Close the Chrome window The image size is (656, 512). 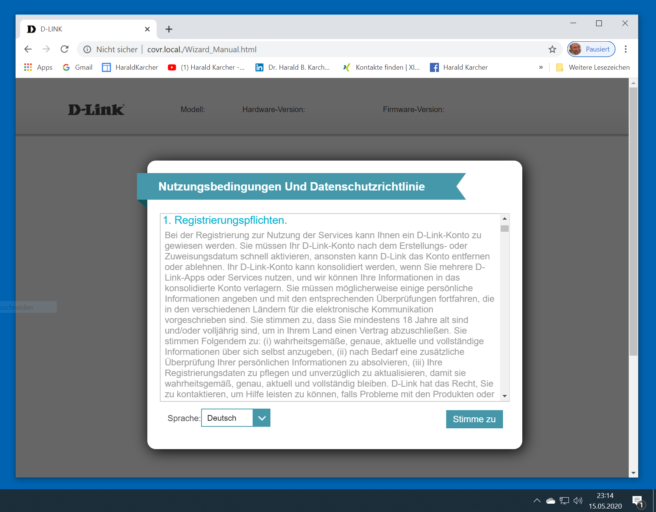pyautogui.click(x=625, y=23)
